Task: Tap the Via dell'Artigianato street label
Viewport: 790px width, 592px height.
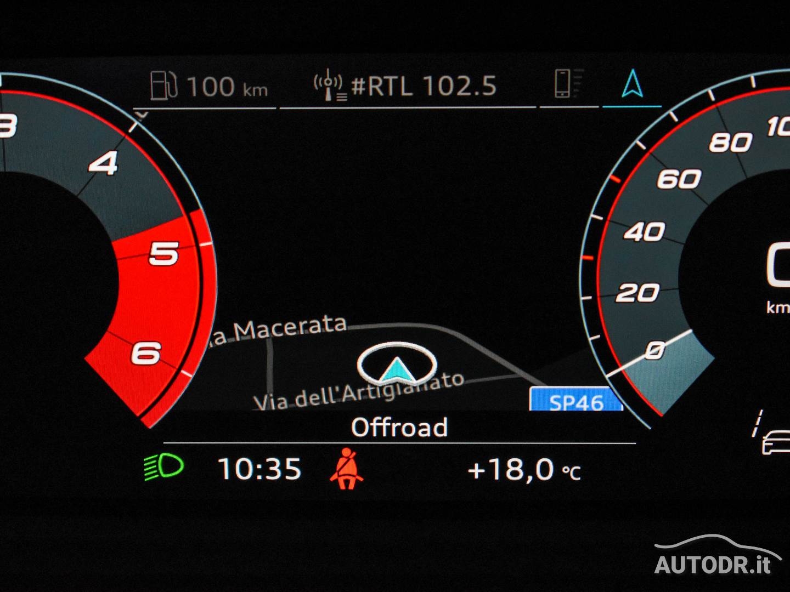Action: (359, 391)
